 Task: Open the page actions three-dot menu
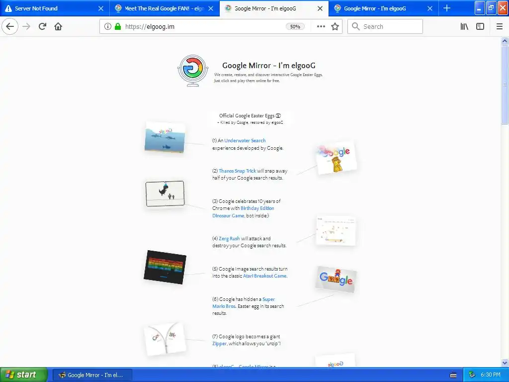321,26
